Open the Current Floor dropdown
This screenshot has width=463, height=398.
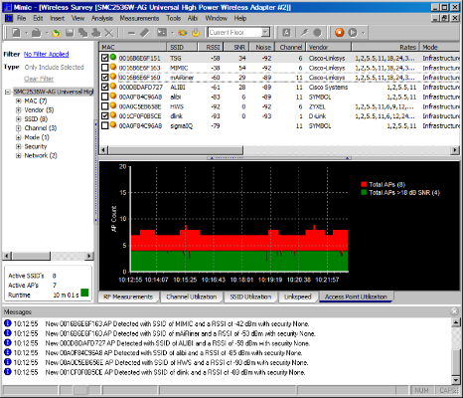coord(265,33)
